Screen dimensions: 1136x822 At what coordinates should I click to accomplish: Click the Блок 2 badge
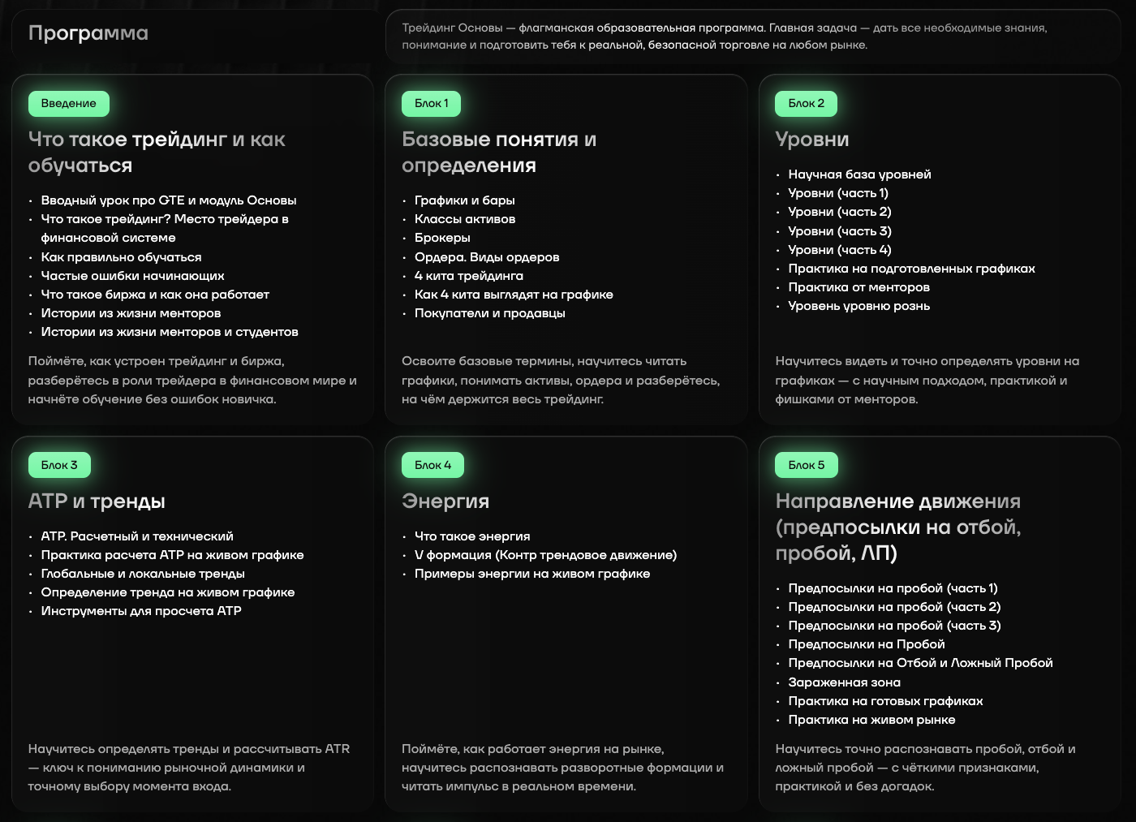806,104
